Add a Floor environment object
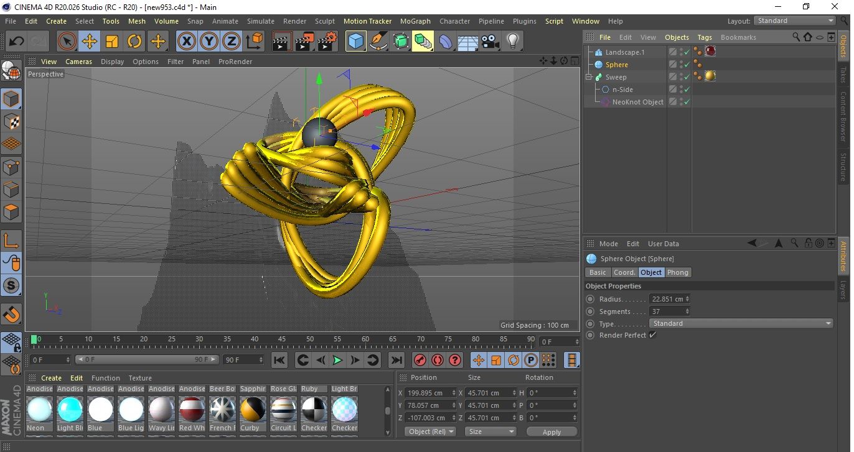 [x=468, y=42]
